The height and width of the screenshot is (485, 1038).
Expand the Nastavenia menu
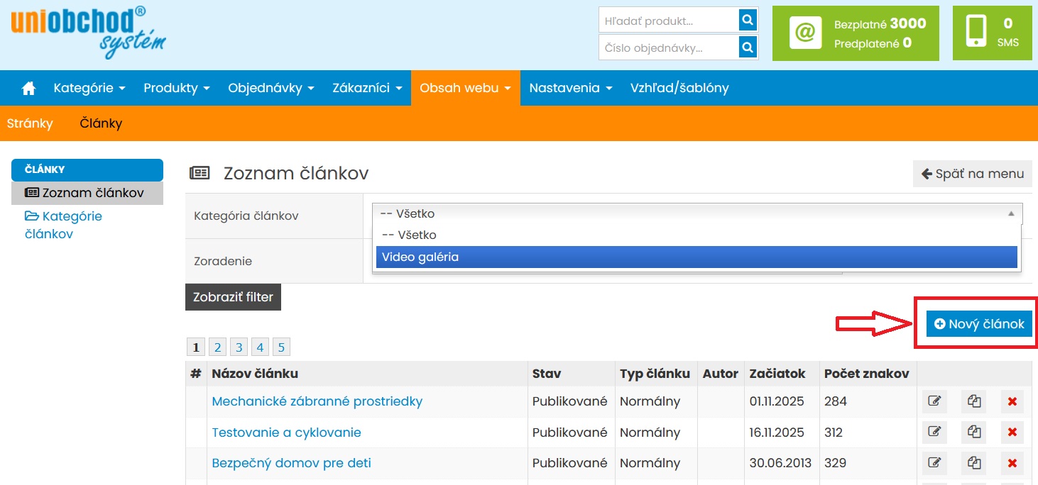[571, 89]
